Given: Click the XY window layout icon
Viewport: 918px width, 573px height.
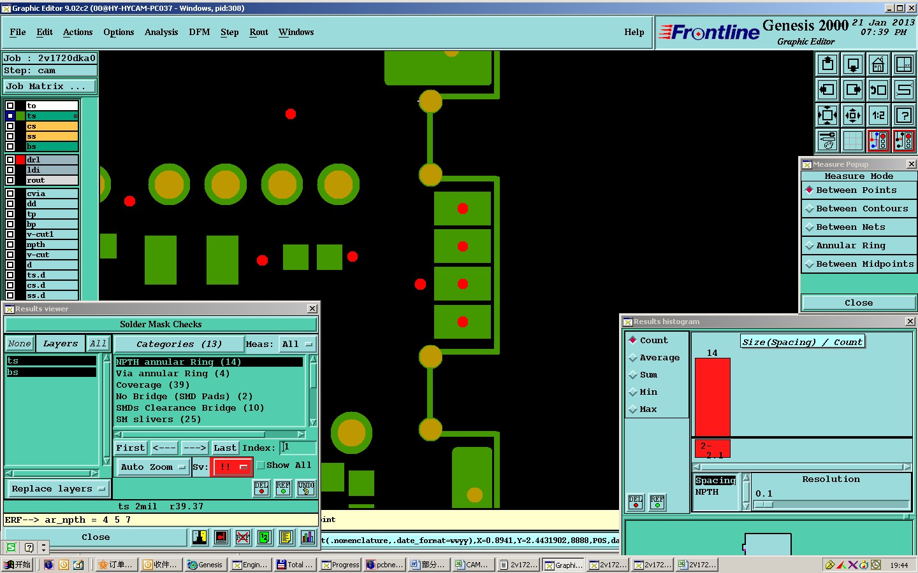Looking at the screenshot, I should (x=904, y=64).
